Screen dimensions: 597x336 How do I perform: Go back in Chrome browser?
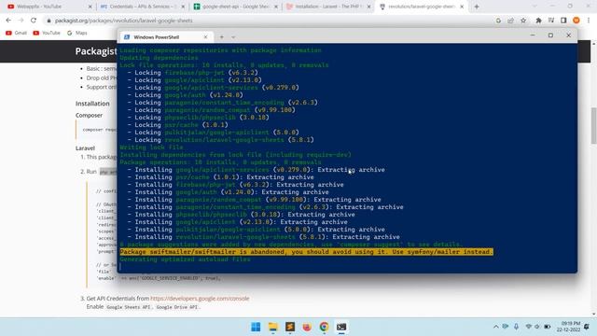(x=8, y=21)
